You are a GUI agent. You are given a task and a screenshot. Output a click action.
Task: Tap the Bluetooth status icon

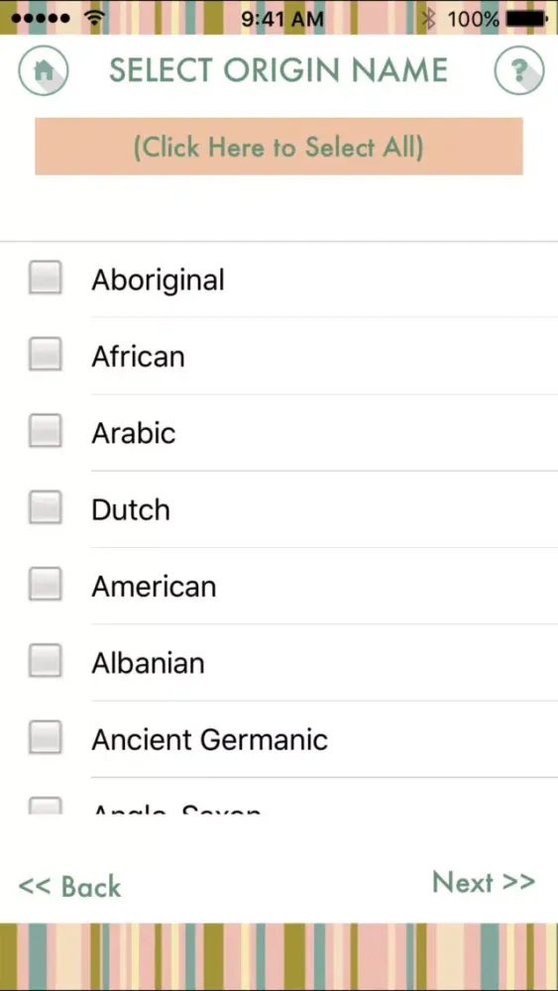click(x=429, y=19)
